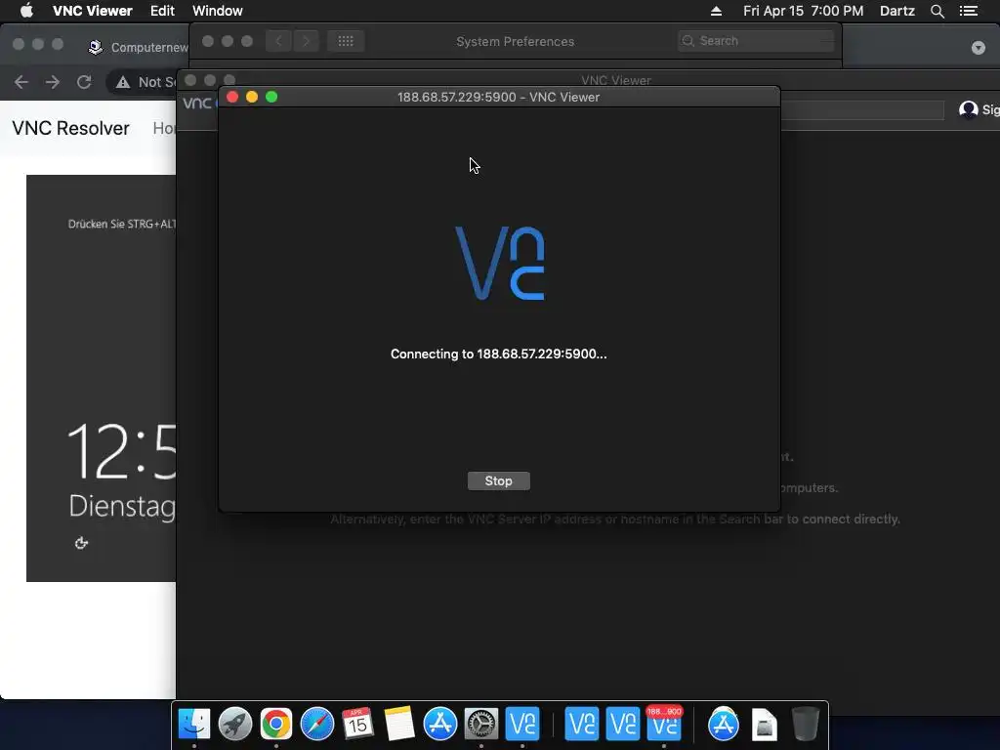This screenshot has width=1000, height=750.
Task: Minimize the 188.68.57.229:5900 connection window
Action: [x=252, y=97]
